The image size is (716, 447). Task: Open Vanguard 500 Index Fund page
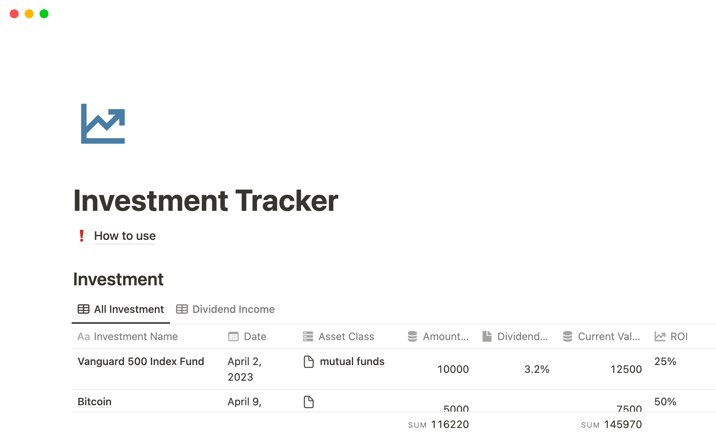[141, 362]
